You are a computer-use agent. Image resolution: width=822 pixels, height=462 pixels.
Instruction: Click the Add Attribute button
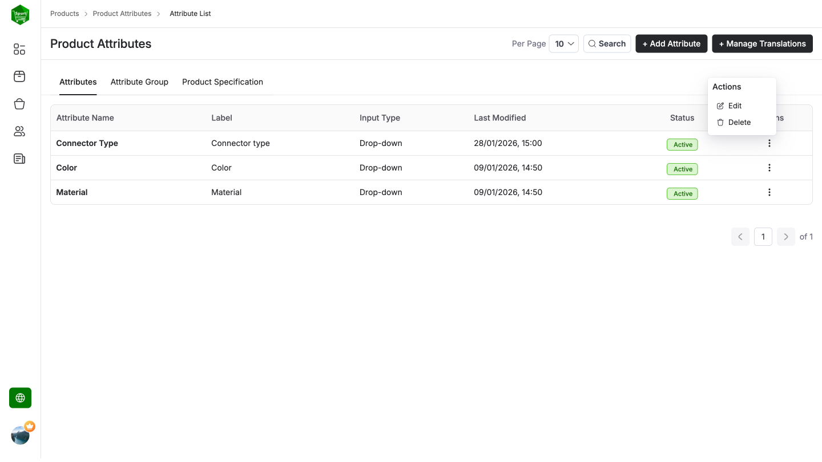(x=671, y=43)
